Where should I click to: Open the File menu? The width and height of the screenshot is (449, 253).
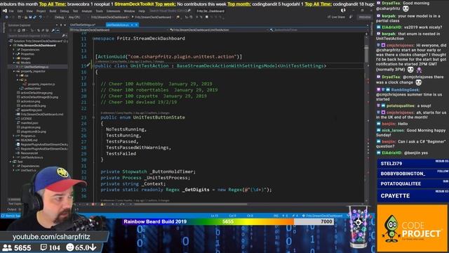pos(11,11)
